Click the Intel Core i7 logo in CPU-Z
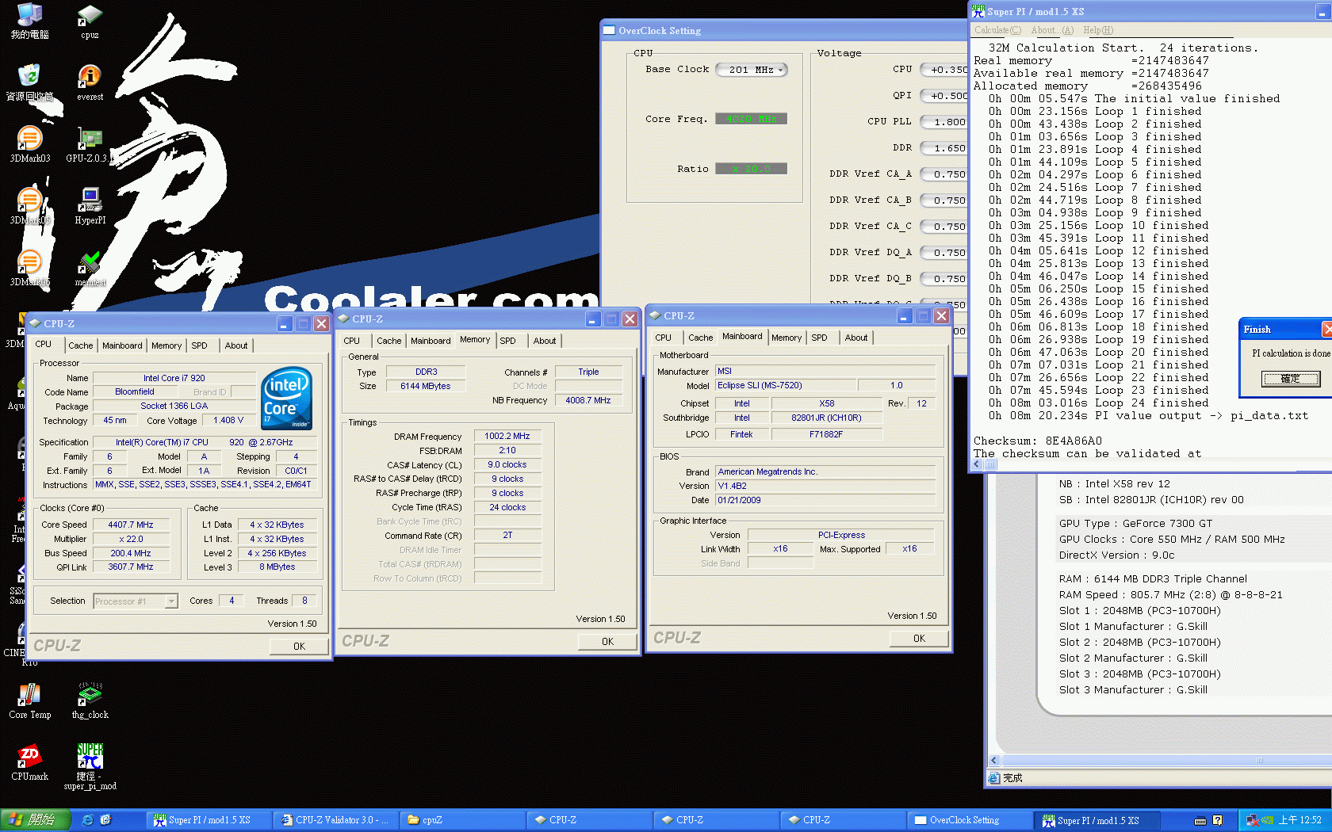 click(286, 398)
